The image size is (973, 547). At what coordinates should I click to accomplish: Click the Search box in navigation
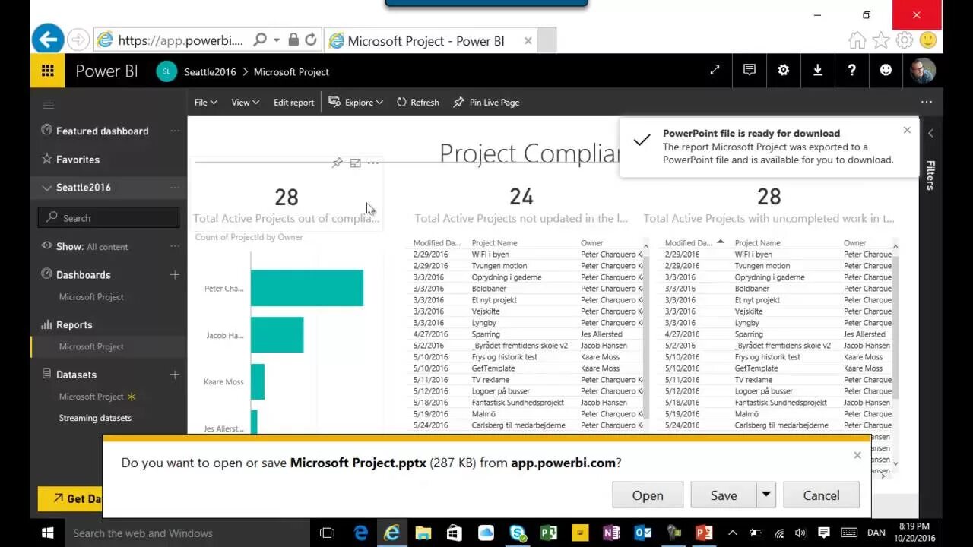pyautogui.click(x=109, y=217)
